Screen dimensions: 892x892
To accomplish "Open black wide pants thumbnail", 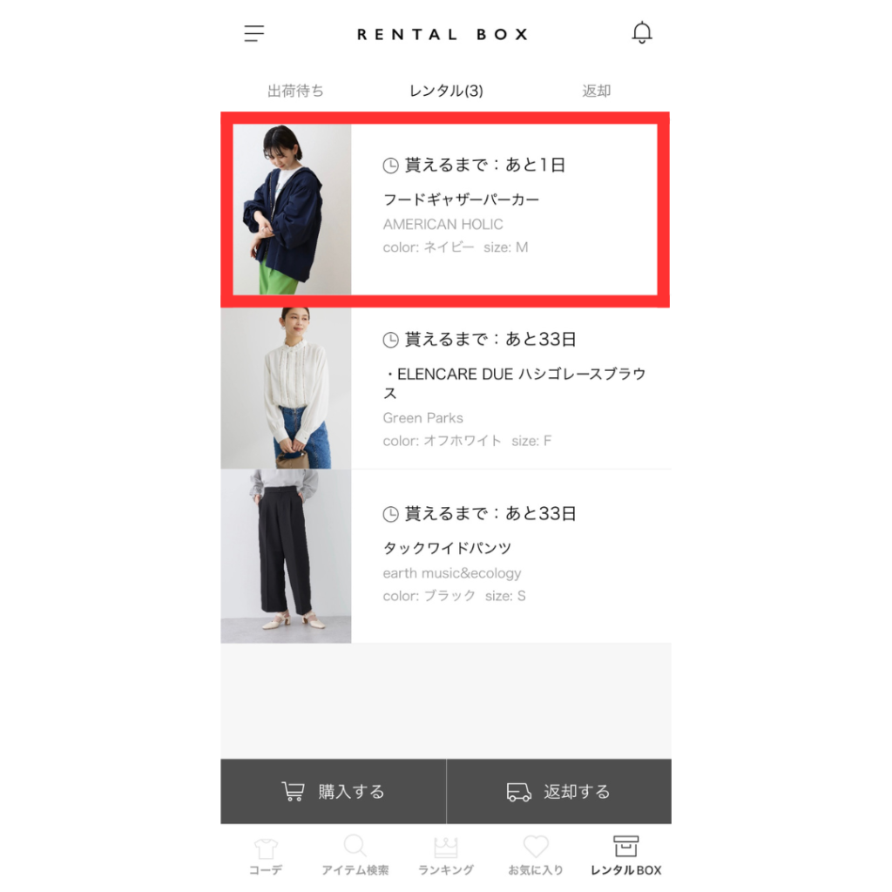I will coord(286,556).
